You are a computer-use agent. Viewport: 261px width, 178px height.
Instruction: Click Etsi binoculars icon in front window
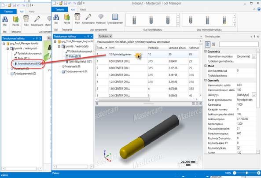tap(56, 17)
